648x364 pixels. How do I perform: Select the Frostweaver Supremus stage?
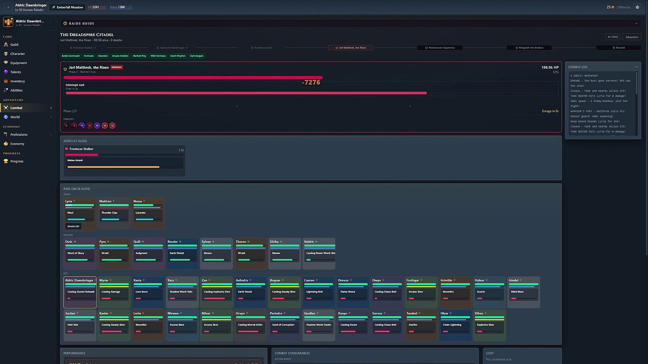pos(440,48)
